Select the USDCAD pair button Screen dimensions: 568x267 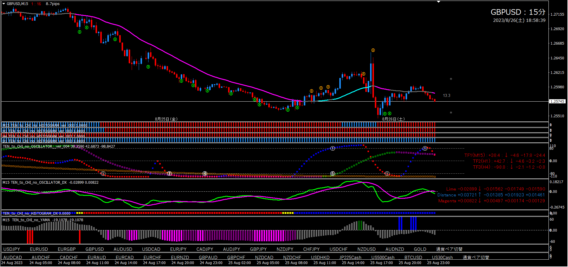[151, 249]
